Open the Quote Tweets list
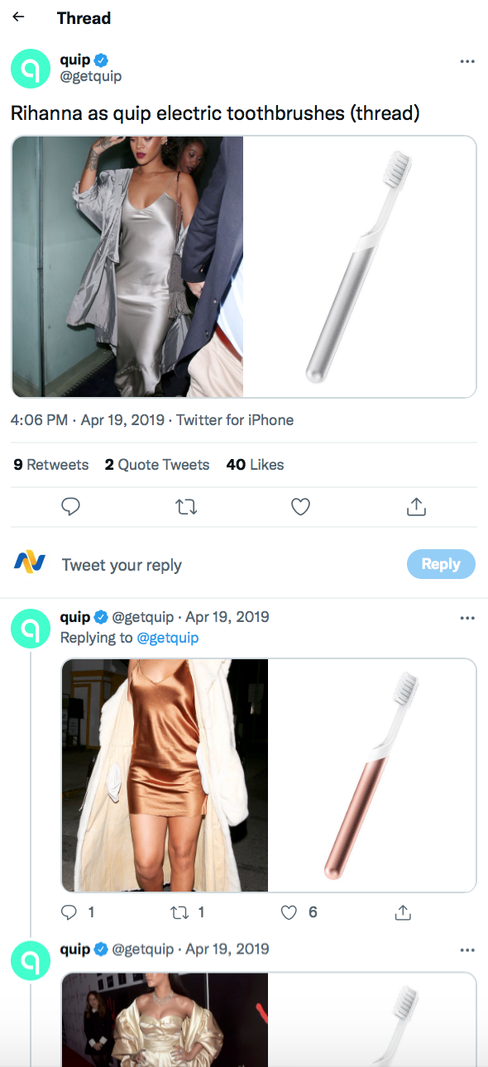The image size is (488, 1067). click(x=157, y=465)
